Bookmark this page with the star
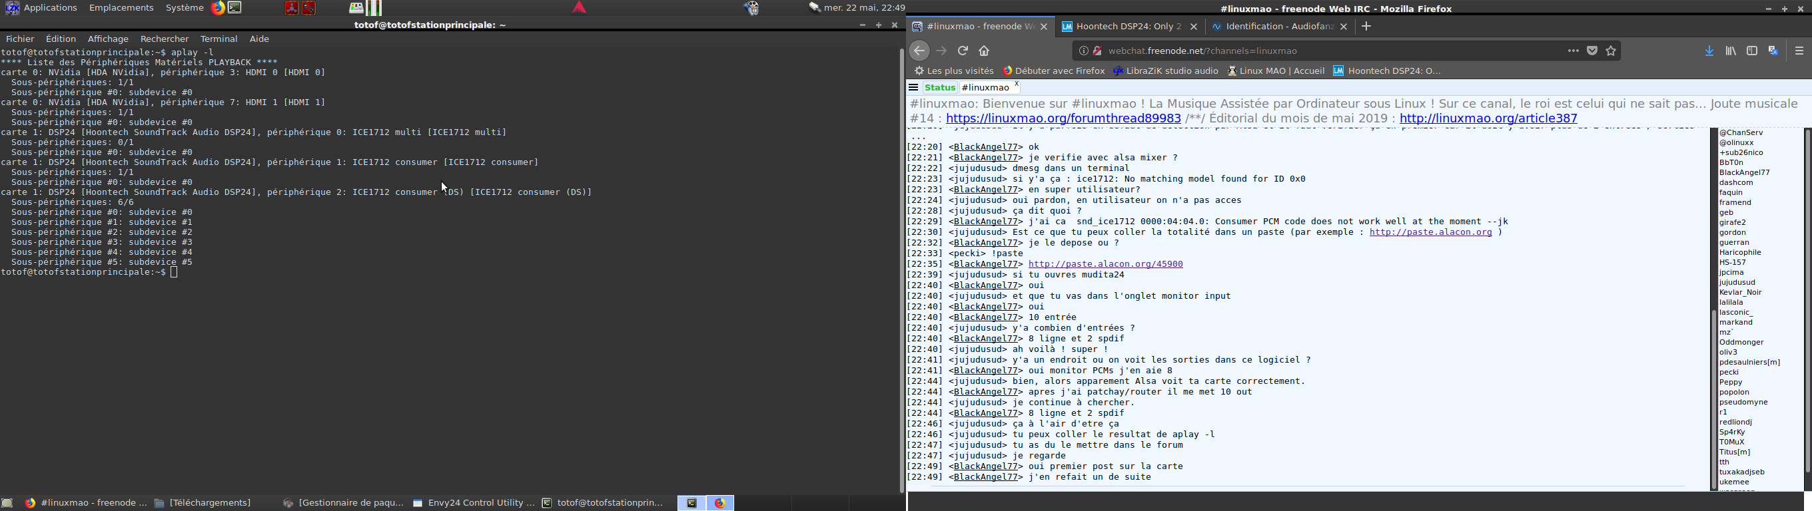 pos(1611,51)
